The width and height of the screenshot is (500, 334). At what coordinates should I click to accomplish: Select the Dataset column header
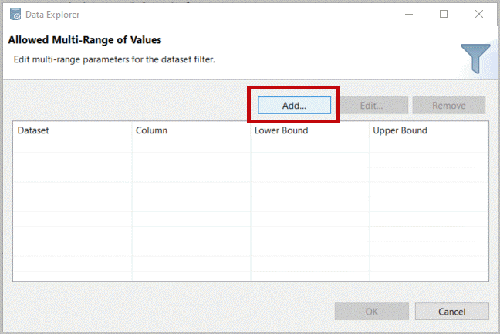(33, 130)
